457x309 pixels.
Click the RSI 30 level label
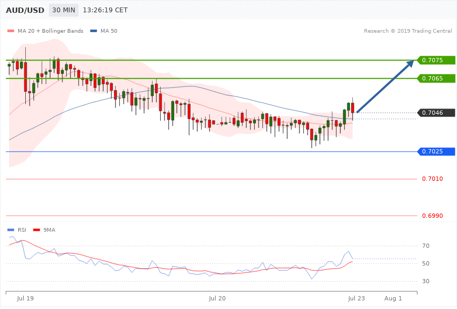[x=426, y=282]
